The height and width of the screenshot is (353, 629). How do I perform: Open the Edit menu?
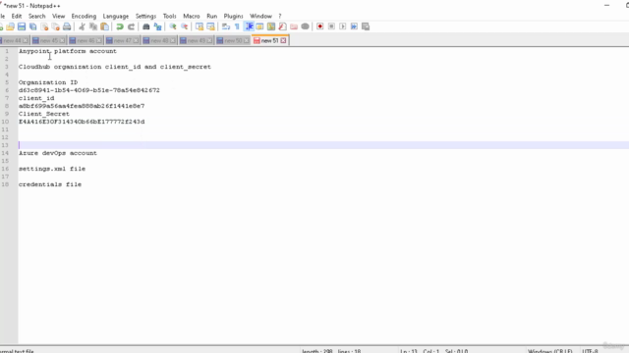(17, 16)
